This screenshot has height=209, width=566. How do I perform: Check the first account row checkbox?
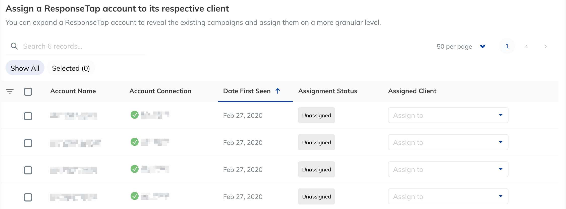(x=28, y=116)
